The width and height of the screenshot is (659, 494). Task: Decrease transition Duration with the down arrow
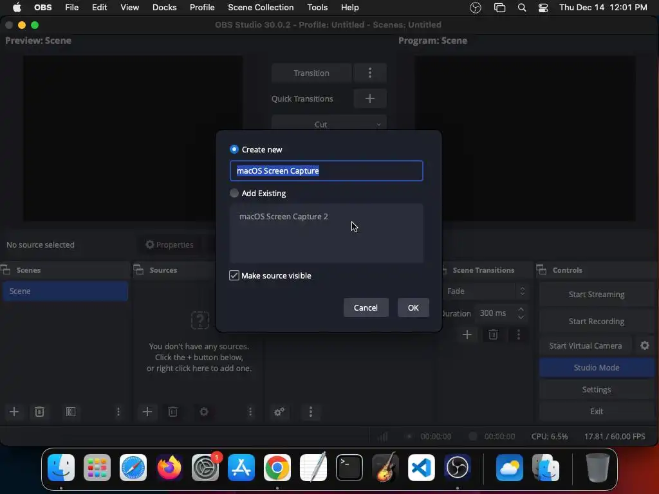pos(521,317)
